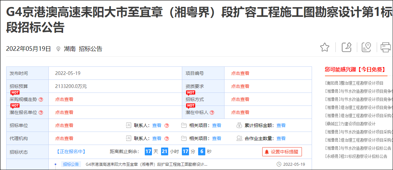Open 点击查看 link for 招标方式
This screenshot has width=393, height=170.
tap(240, 99)
